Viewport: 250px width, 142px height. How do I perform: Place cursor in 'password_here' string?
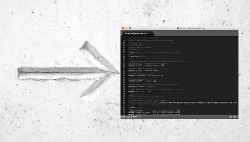pyautogui.click(x=155, y=75)
